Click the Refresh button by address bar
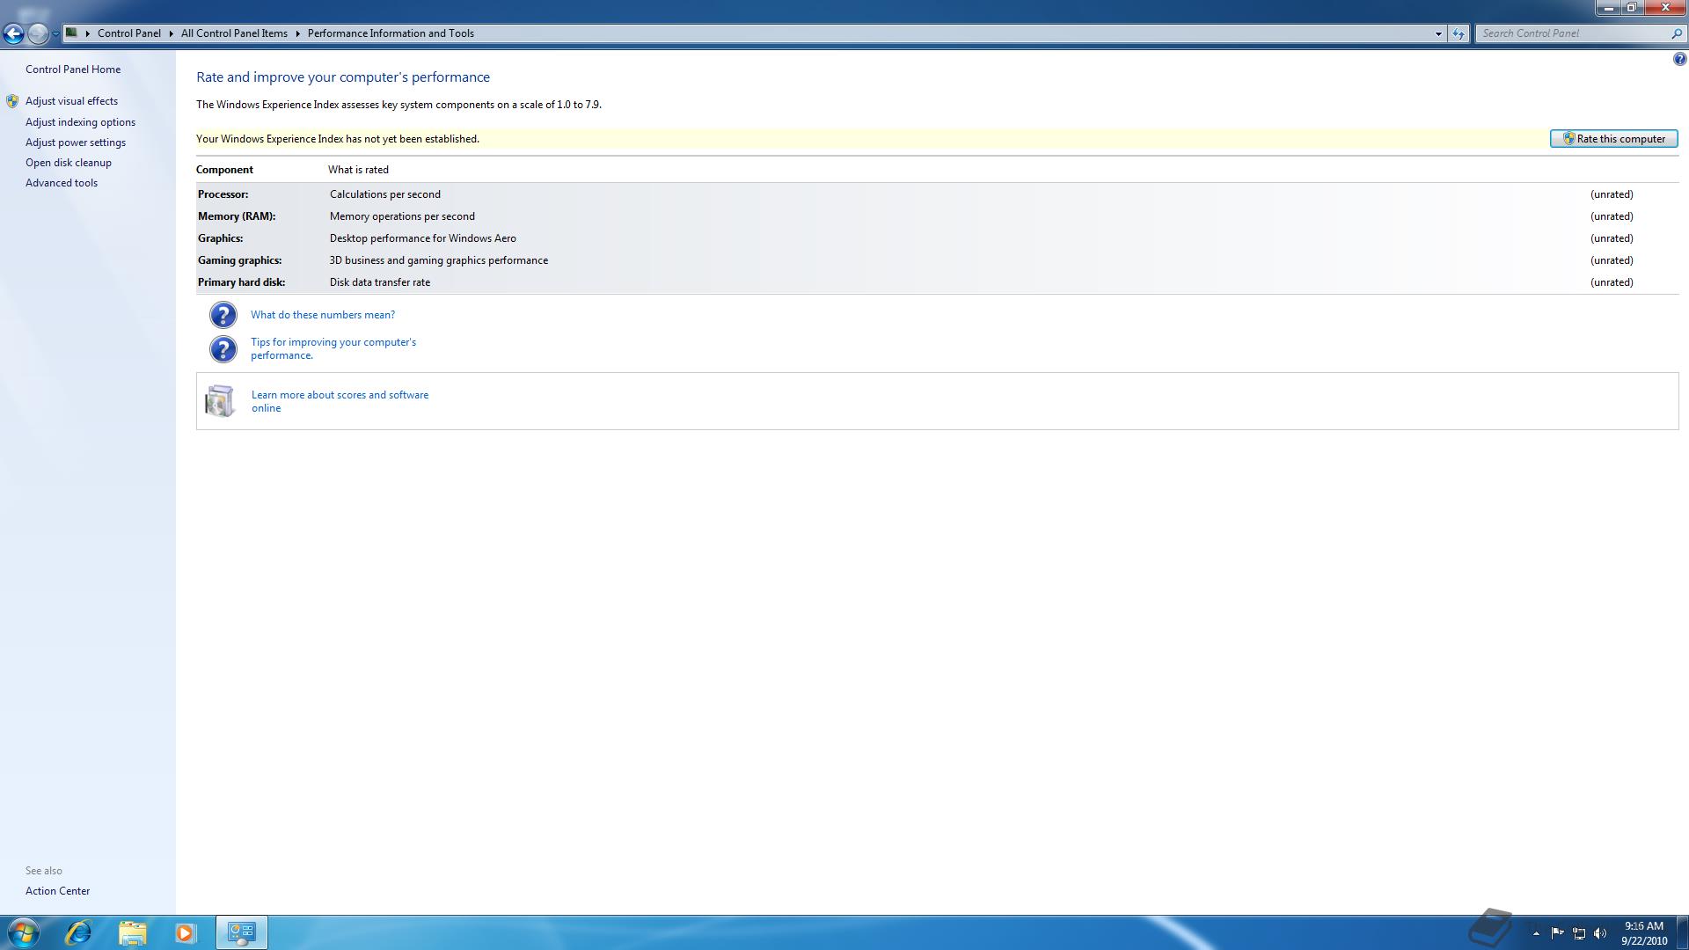This screenshot has height=950, width=1689. pyautogui.click(x=1459, y=33)
